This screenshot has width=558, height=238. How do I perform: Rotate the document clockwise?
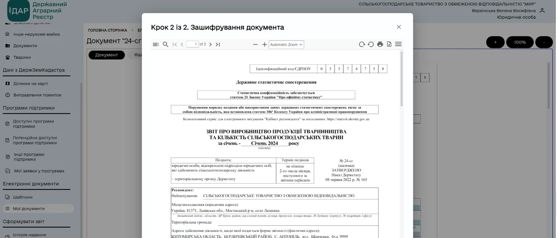click(363, 45)
